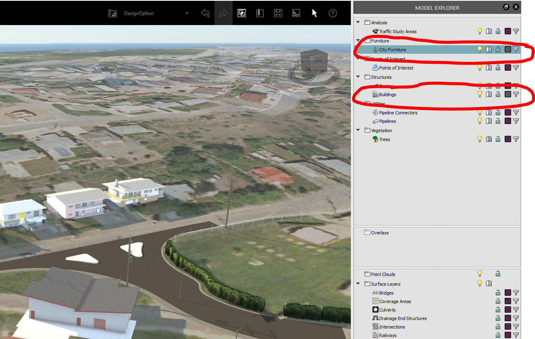Open the filter funnel for Points of Interest

[x=516, y=67]
